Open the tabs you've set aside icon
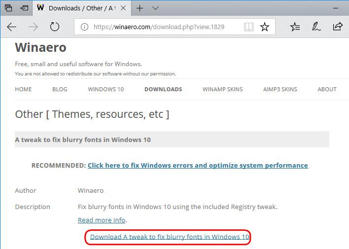Viewport: 349px width, 249px height. pyautogui.click(x=8, y=8)
